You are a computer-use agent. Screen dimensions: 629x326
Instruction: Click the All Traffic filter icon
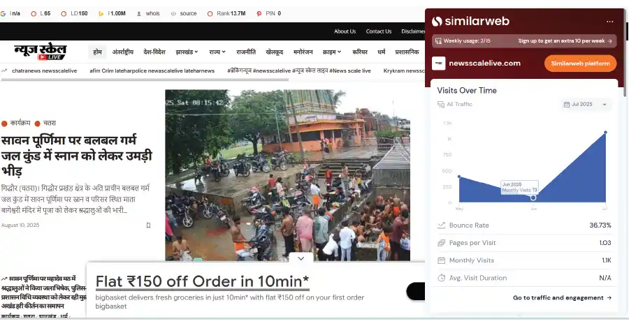441,105
